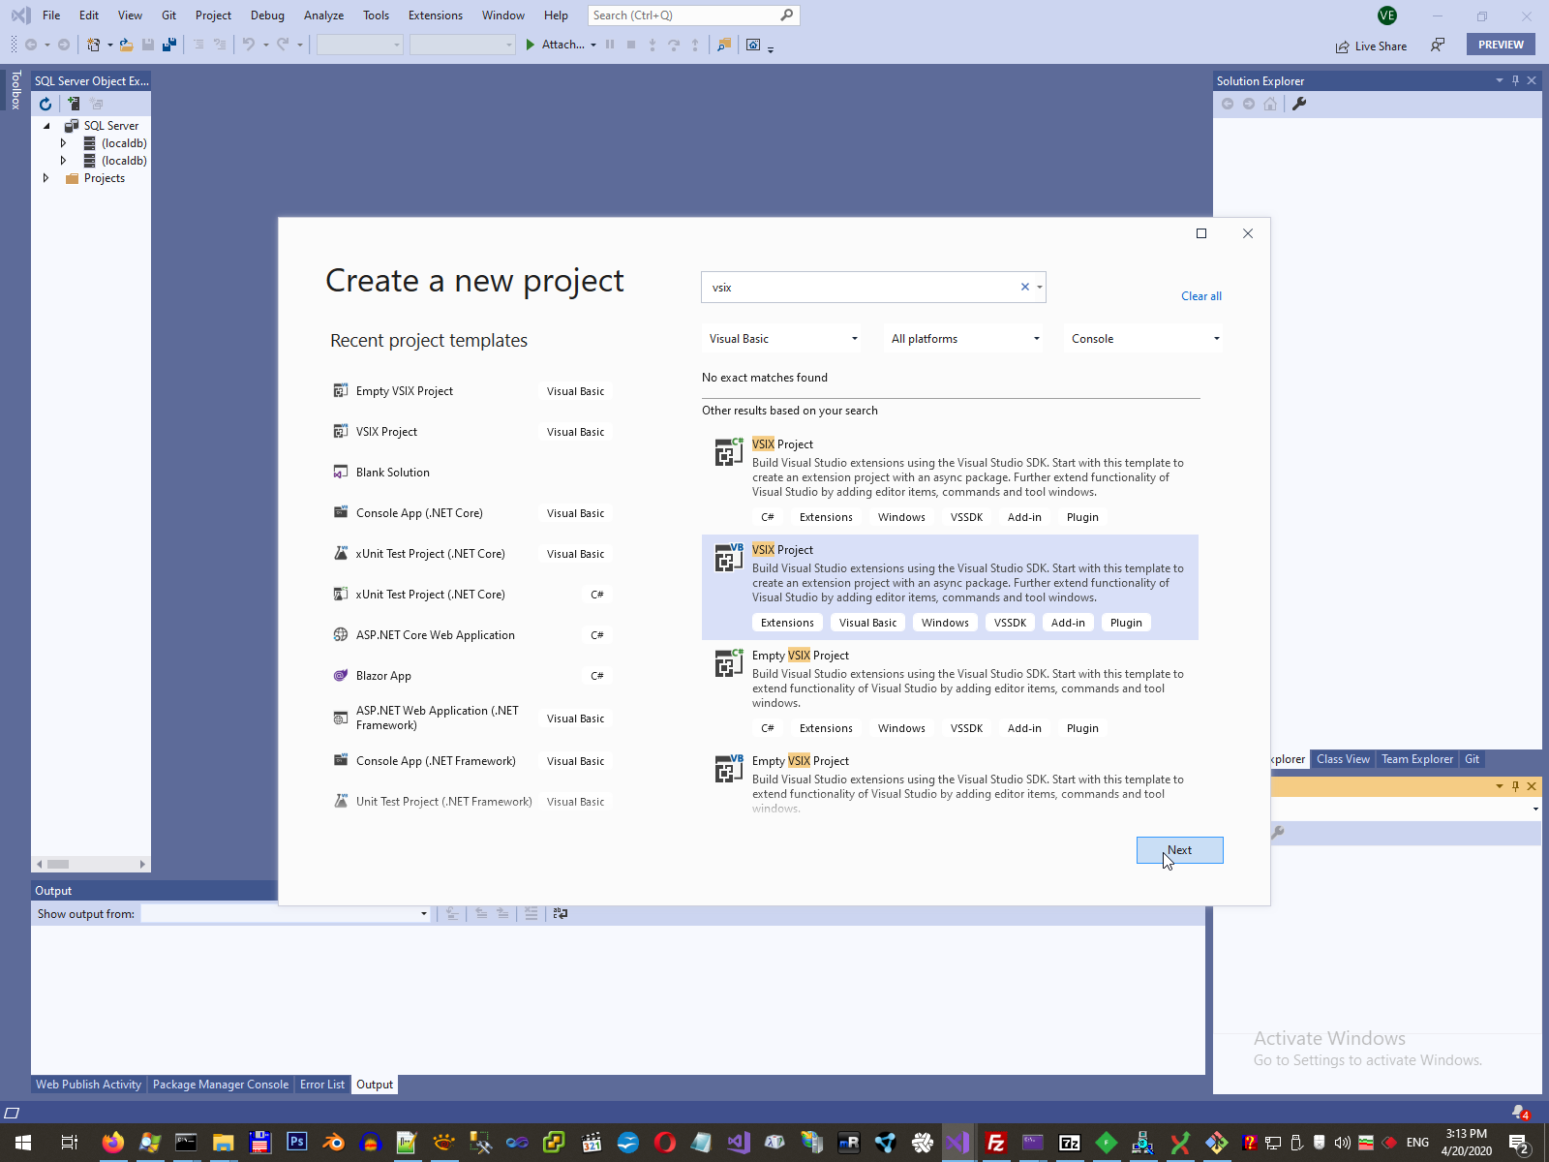Click the Clear all link
The height and width of the screenshot is (1162, 1549).
[1200, 296]
